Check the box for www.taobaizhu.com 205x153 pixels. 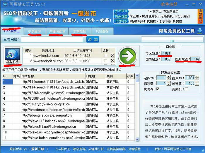[106, 61]
